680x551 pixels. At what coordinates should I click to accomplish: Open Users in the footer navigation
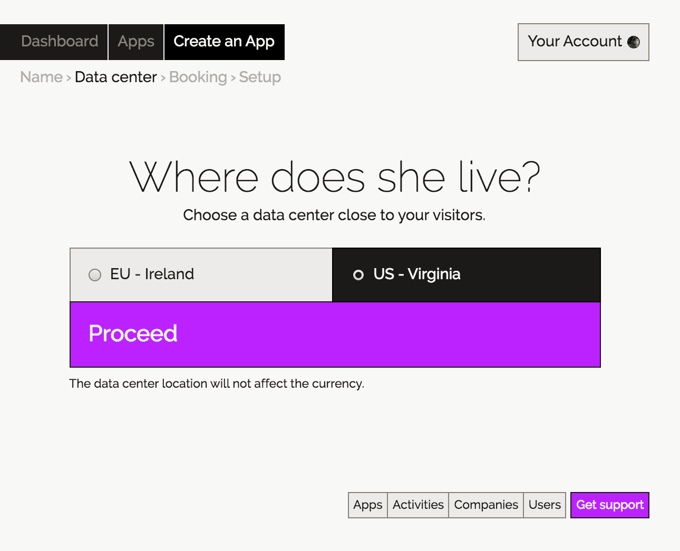pos(545,505)
